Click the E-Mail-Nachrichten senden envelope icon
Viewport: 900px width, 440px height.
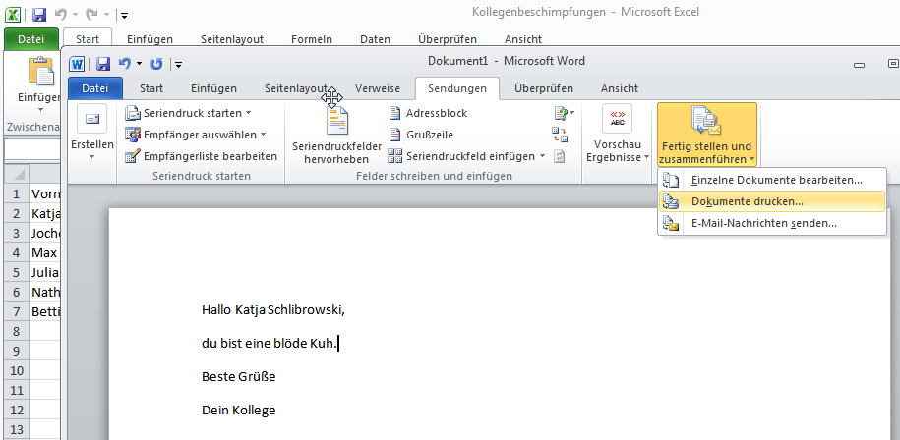671,224
